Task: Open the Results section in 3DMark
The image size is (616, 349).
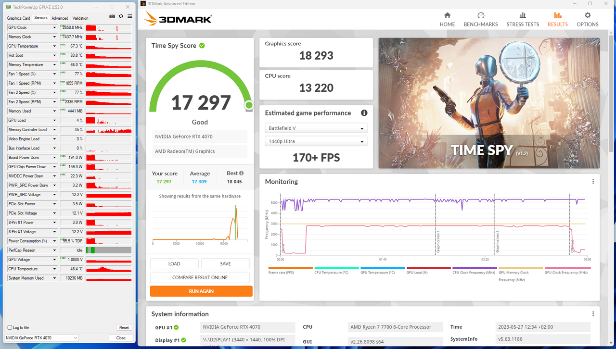Action: pos(557,19)
